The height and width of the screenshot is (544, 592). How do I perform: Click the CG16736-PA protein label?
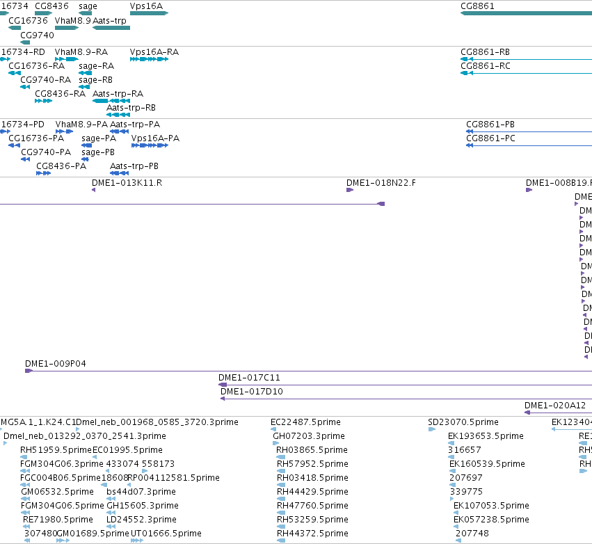click(x=36, y=138)
